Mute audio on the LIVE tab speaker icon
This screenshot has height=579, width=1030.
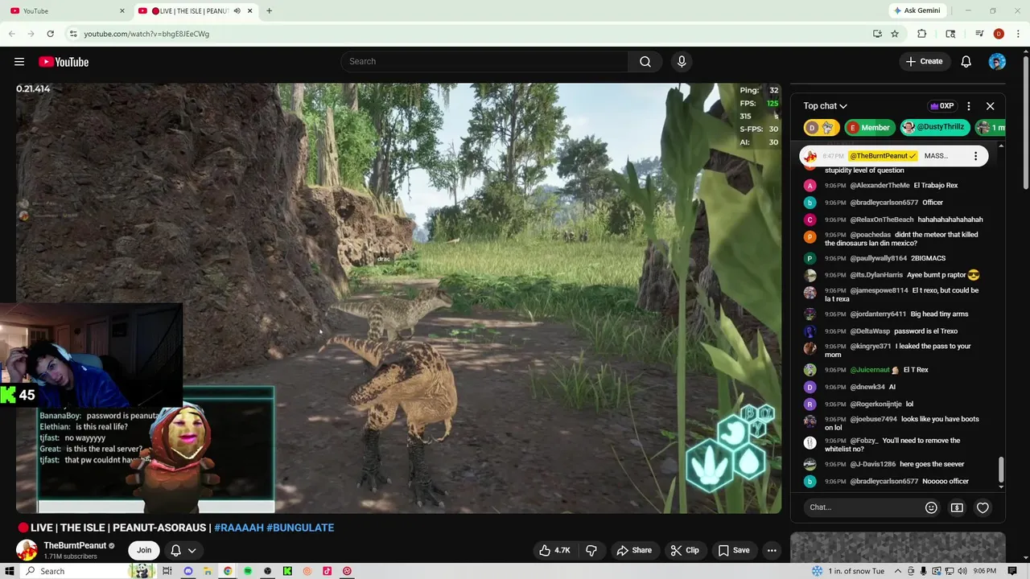[237, 10]
